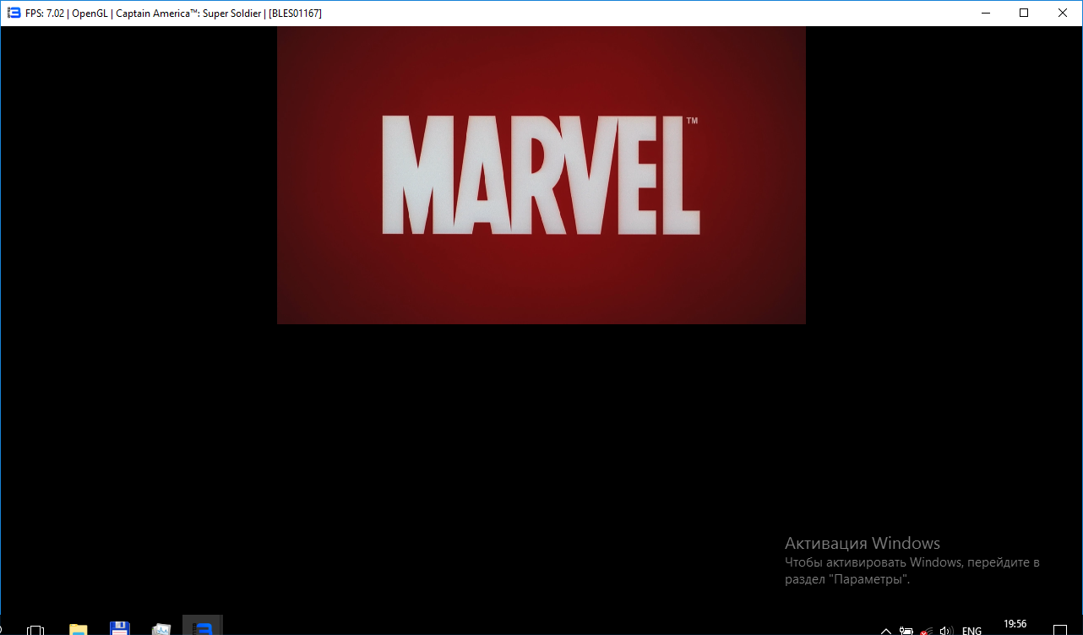Switch ENG input language indicator

(971, 631)
